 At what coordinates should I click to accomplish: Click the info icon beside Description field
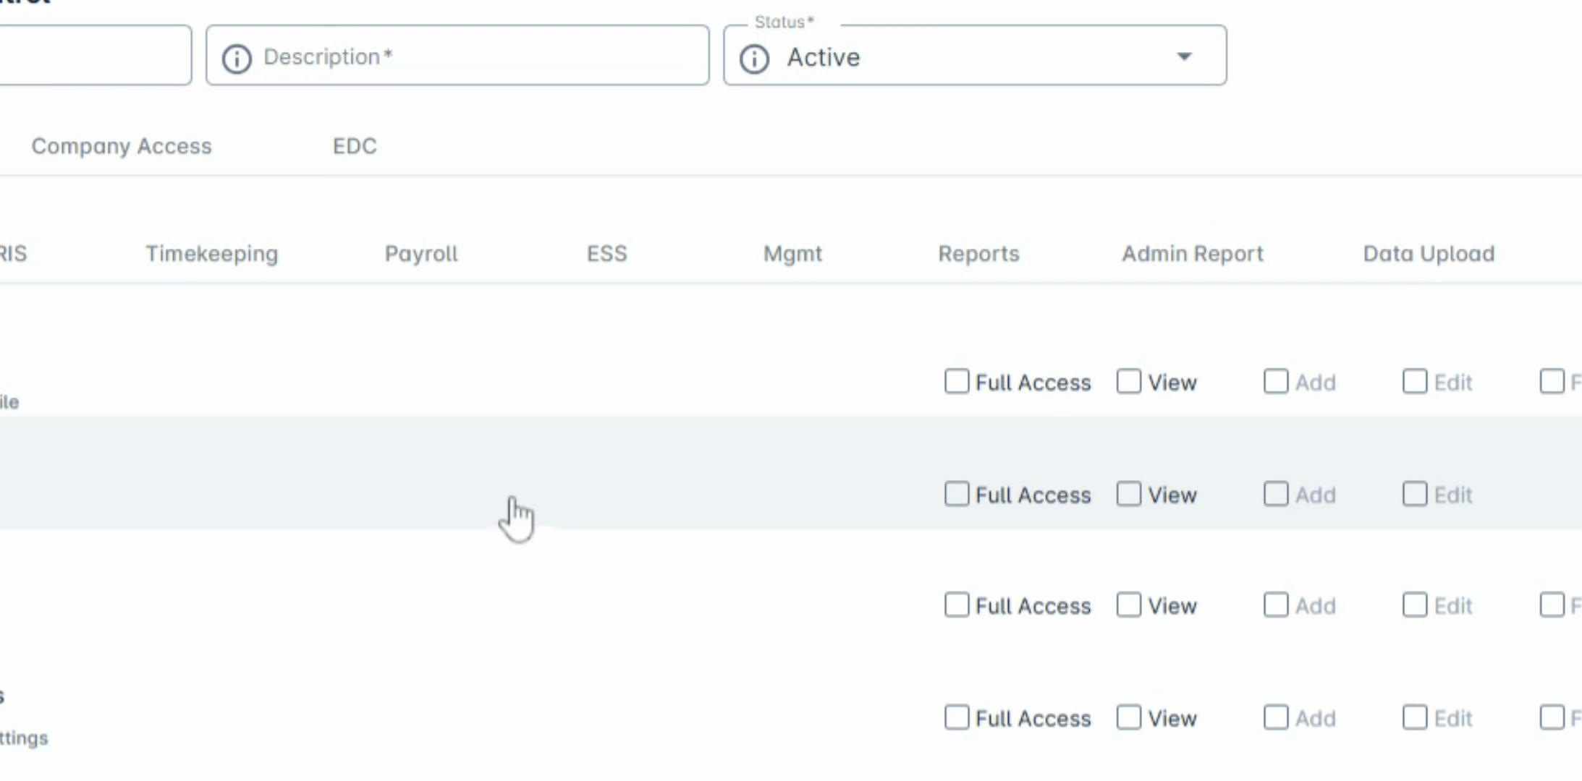coord(237,59)
